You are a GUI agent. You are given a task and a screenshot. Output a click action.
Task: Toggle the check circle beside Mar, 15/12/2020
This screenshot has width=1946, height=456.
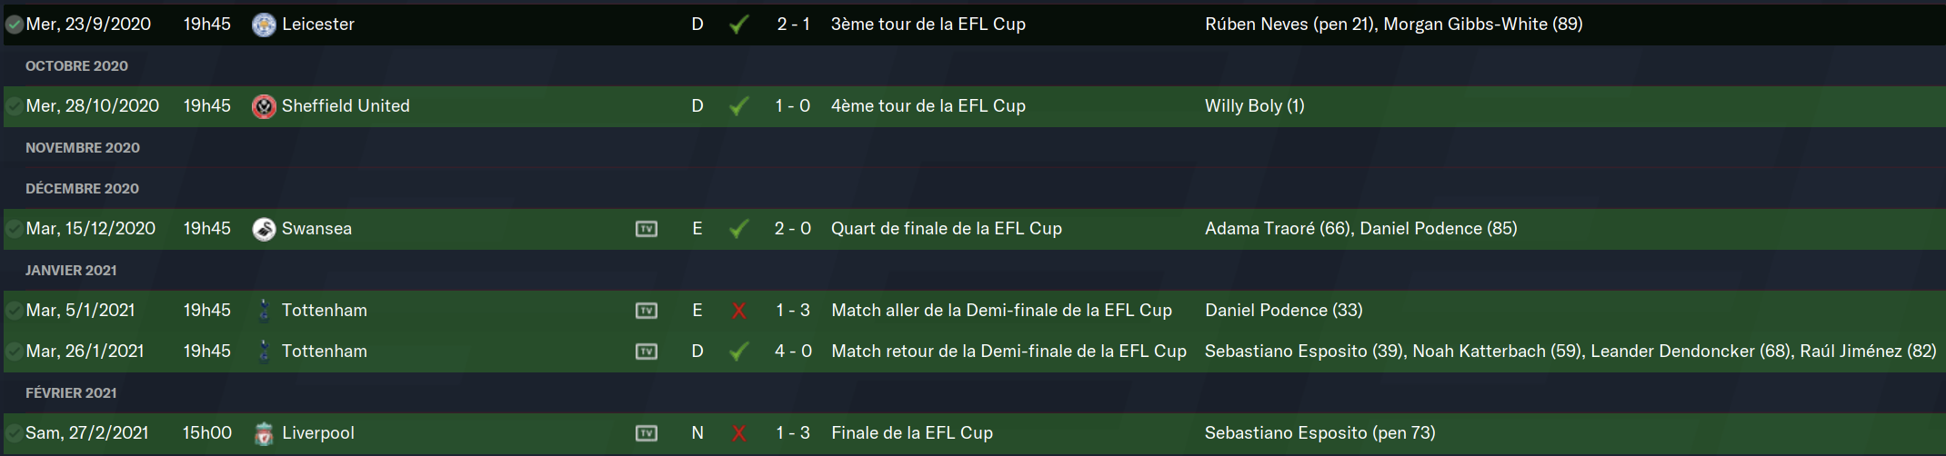15,229
